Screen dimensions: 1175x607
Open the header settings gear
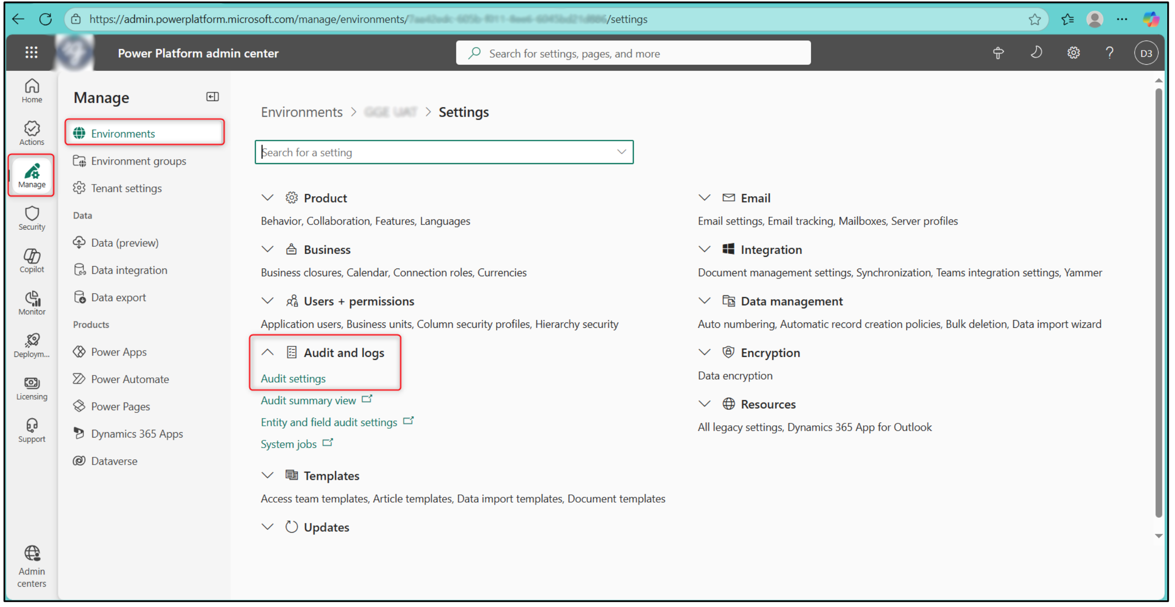1073,53
